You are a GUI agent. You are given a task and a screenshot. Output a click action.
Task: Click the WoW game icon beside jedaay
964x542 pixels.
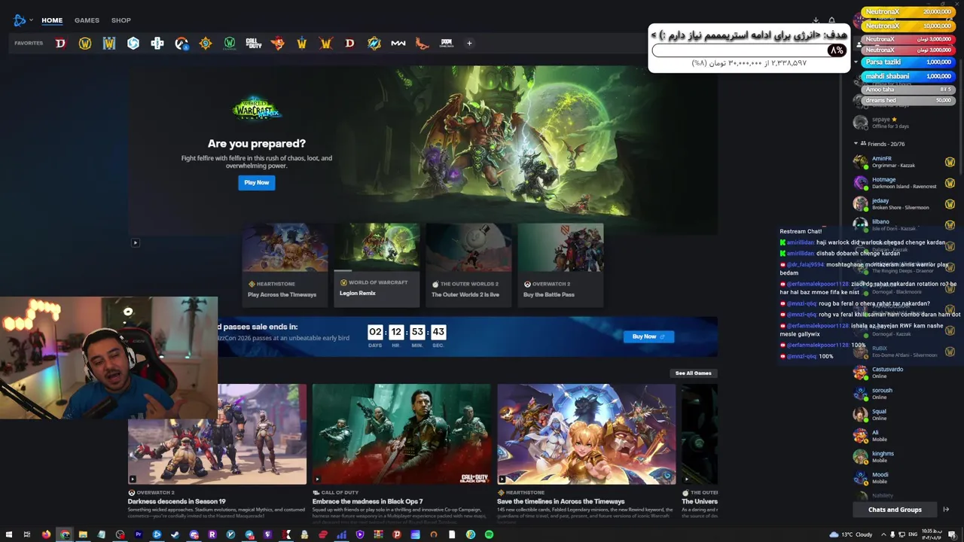pyautogui.click(x=950, y=204)
